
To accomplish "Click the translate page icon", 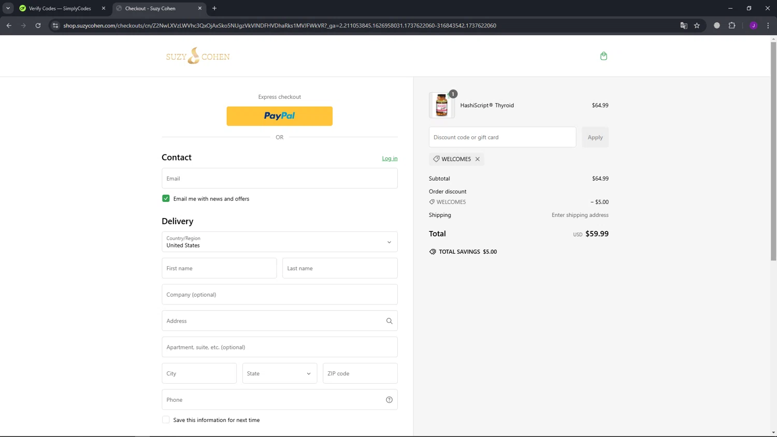I will pos(684,25).
